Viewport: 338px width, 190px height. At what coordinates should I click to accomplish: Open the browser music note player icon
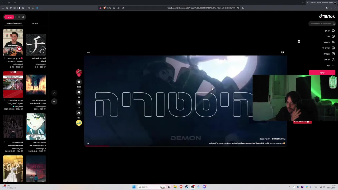point(23,8)
